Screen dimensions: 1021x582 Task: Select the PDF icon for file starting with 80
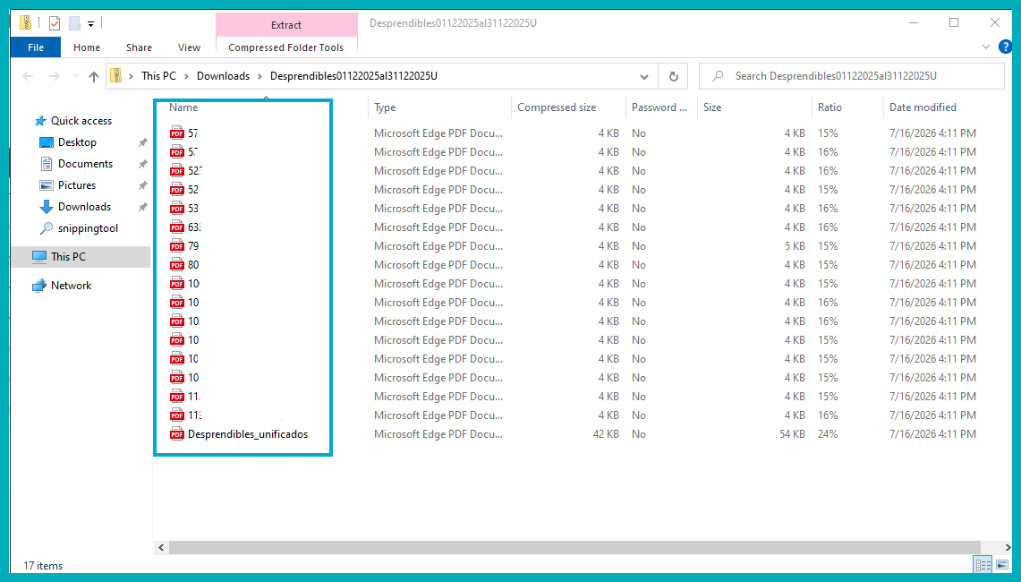177,265
